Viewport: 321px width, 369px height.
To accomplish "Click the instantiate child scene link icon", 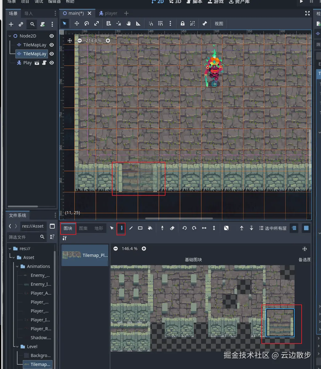I will [x=21, y=24].
